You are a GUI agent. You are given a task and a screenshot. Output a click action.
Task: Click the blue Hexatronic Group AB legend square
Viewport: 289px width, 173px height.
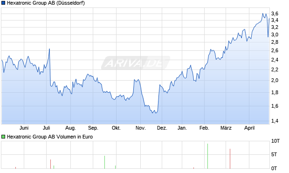[3, 3]
